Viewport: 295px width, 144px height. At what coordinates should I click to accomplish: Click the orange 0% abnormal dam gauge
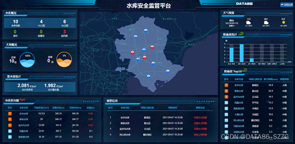pyautogui.click(x=64, y=60)
